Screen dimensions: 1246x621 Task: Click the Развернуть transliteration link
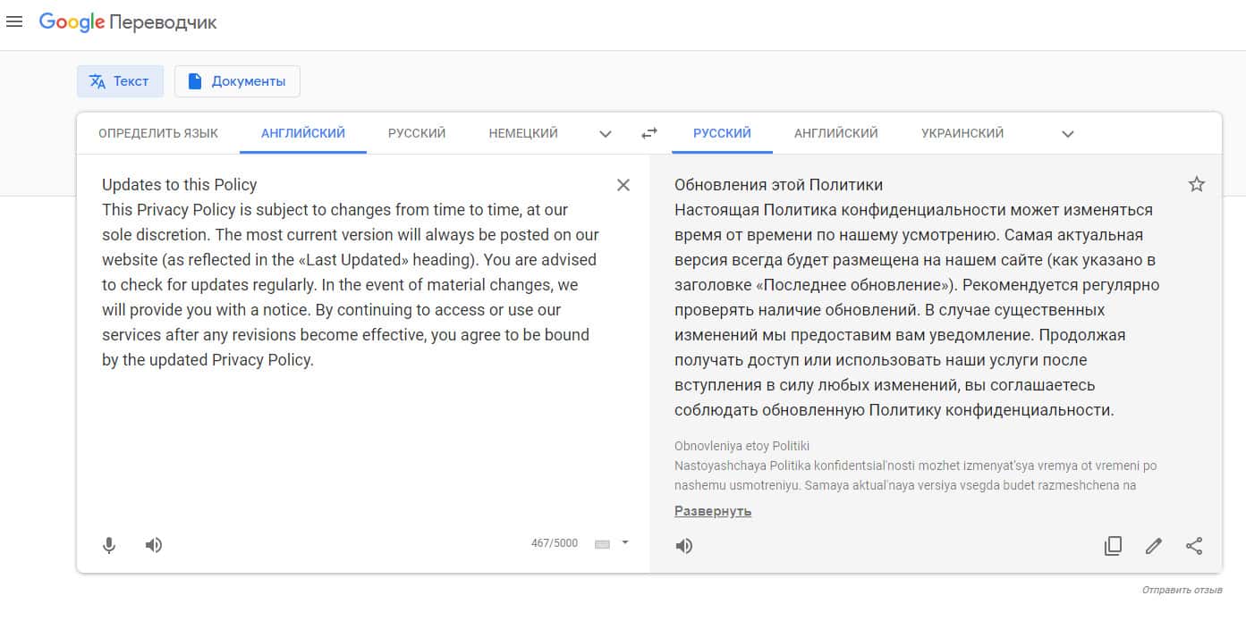(713, 511)
